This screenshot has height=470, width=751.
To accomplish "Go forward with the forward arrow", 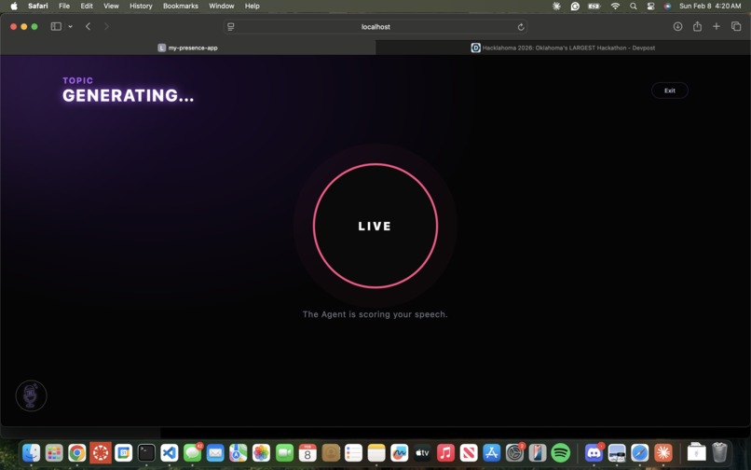I will click(x=106, y=26).
